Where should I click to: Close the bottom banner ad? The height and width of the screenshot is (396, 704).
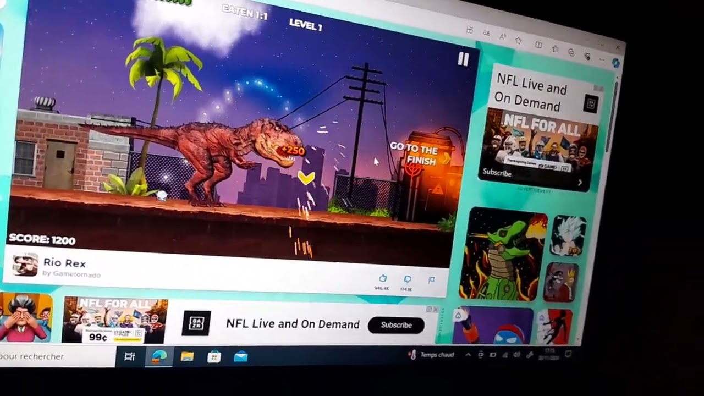pos(436,310)
